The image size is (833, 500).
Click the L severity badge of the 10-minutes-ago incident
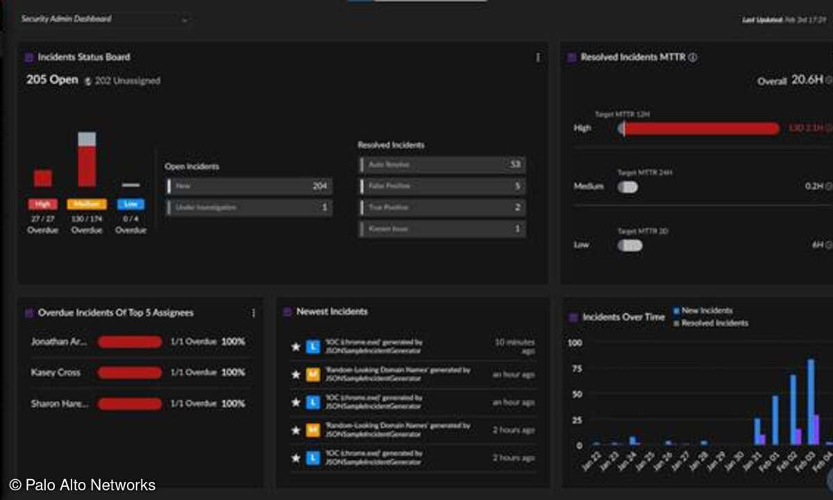[313, 346]
